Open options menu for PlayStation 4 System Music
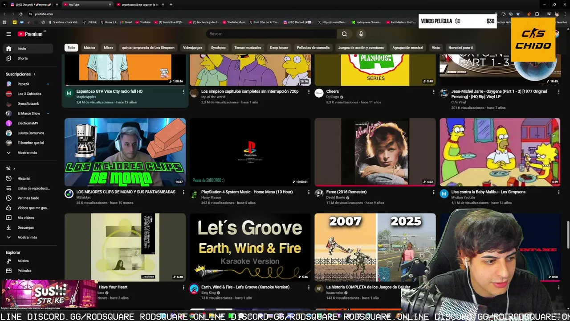The image size is (570, 321). point(309,192)
